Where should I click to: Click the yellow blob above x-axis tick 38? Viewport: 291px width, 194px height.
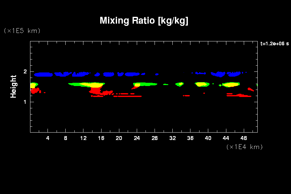200,84
